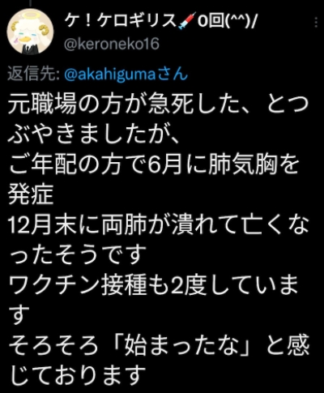The image size is (324, 393).
Task: Open the tweet's three-dot more options menu
Action: point(316,22)
